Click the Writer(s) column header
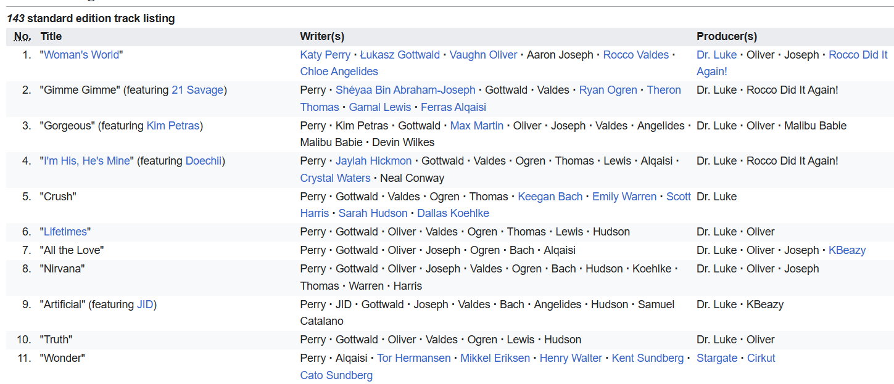The height and width of the screenshot is (384, 894). [x=322, y=36]
